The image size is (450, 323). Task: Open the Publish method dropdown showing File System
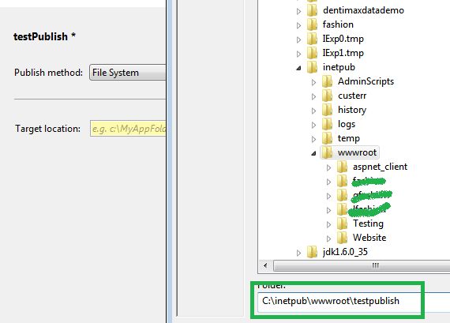(x=128, y=73)
